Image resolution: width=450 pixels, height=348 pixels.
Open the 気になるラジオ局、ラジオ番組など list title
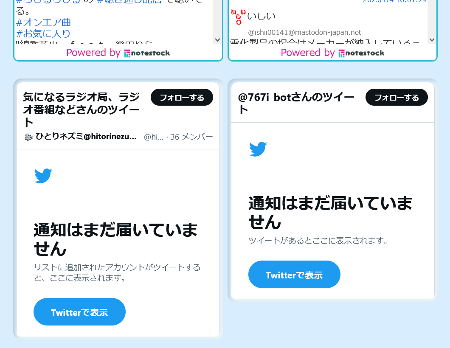81,109
